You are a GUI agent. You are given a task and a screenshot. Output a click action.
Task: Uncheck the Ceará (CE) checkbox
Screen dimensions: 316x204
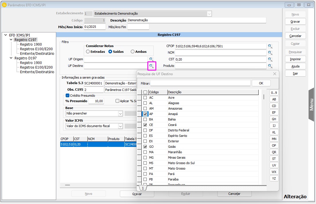pyautogui.click(x=145, y=125)
